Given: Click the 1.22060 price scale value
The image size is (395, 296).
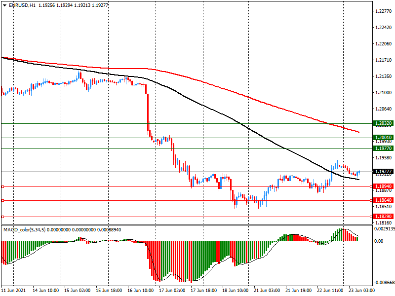Looking at the screenshot, I should [384, 44].
